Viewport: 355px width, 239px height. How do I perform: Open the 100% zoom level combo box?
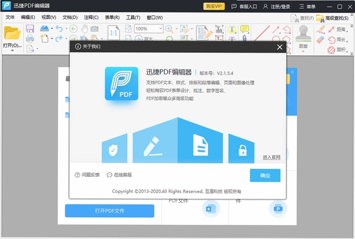[x=149, y=29]
